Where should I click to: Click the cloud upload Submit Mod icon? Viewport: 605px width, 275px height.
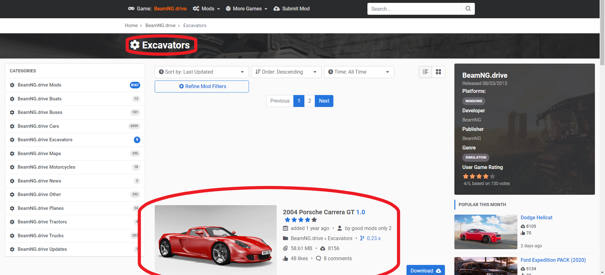[277, 9]
